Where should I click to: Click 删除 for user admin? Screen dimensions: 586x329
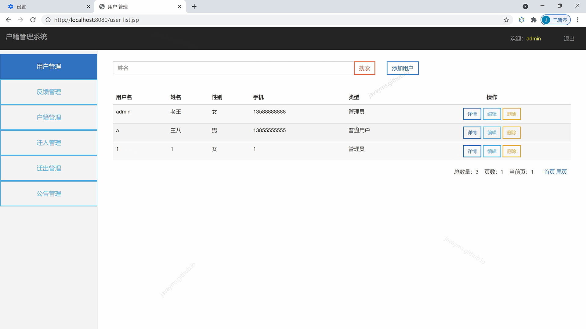512,114
